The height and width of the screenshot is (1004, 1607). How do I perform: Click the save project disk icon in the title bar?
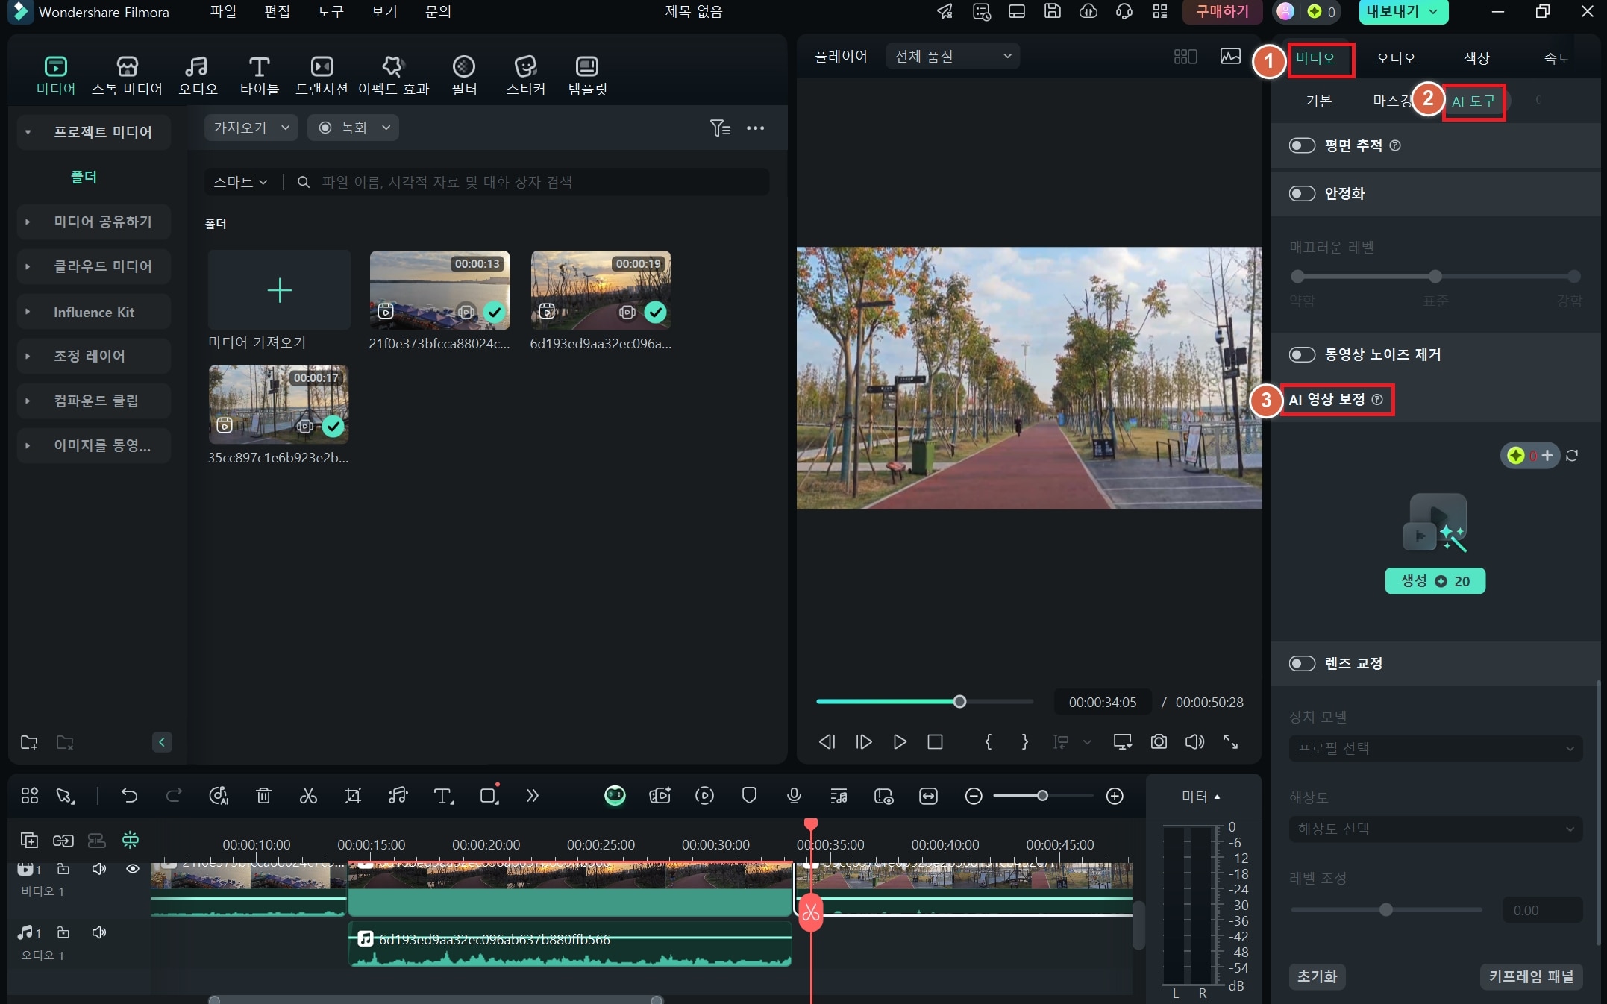(x=1052, y=11)
